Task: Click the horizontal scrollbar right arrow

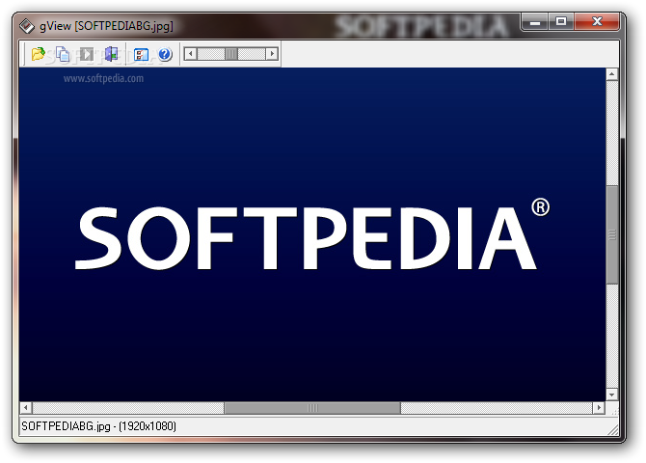Action: [x=599, y=408]
